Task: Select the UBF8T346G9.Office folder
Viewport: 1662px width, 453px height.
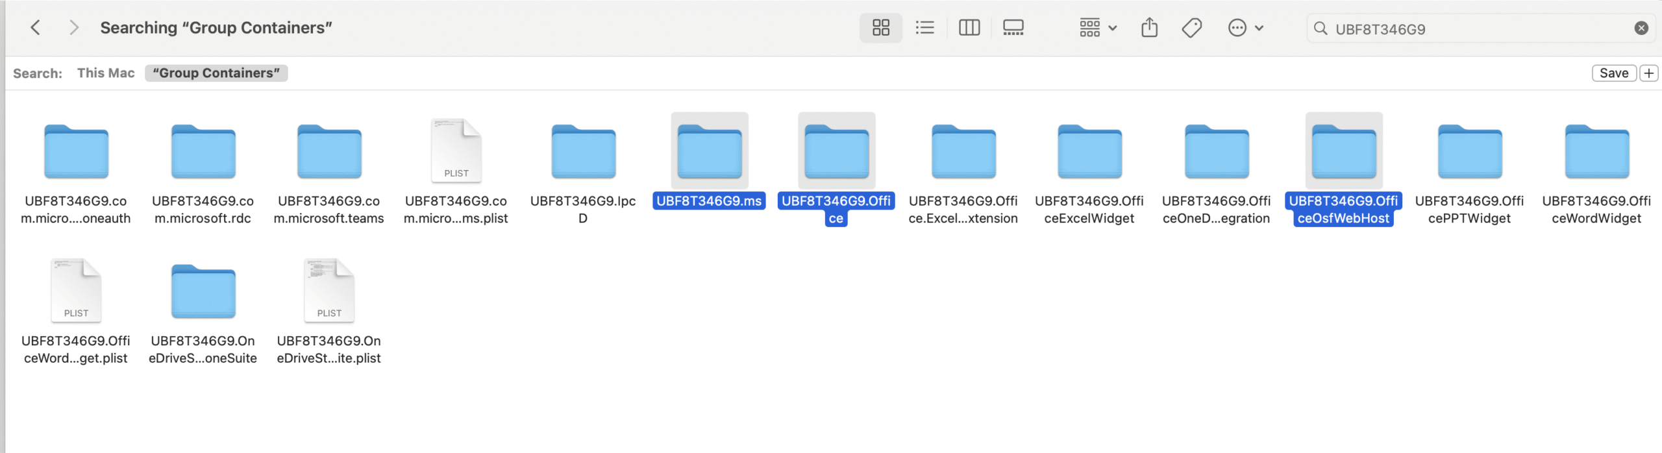Action: (x=836, y=152)
